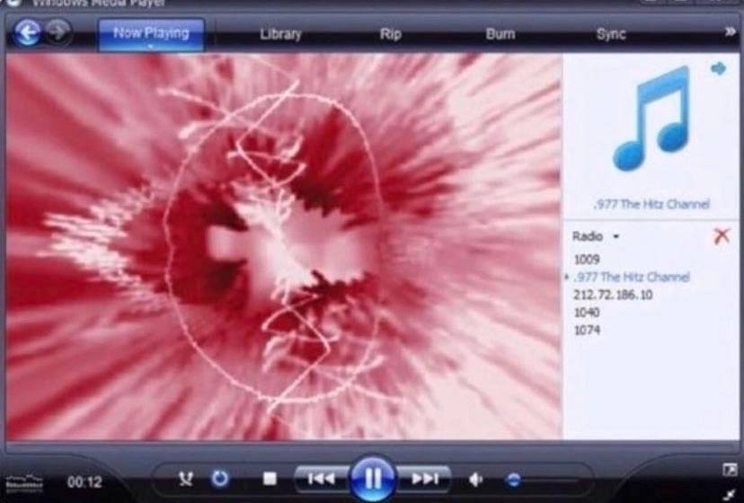Switch to the Library tab
The image size is (744, 503).
coord(280,34)
